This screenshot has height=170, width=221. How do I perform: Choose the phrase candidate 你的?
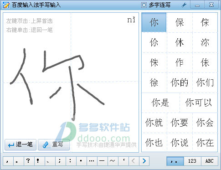point(180,82)
